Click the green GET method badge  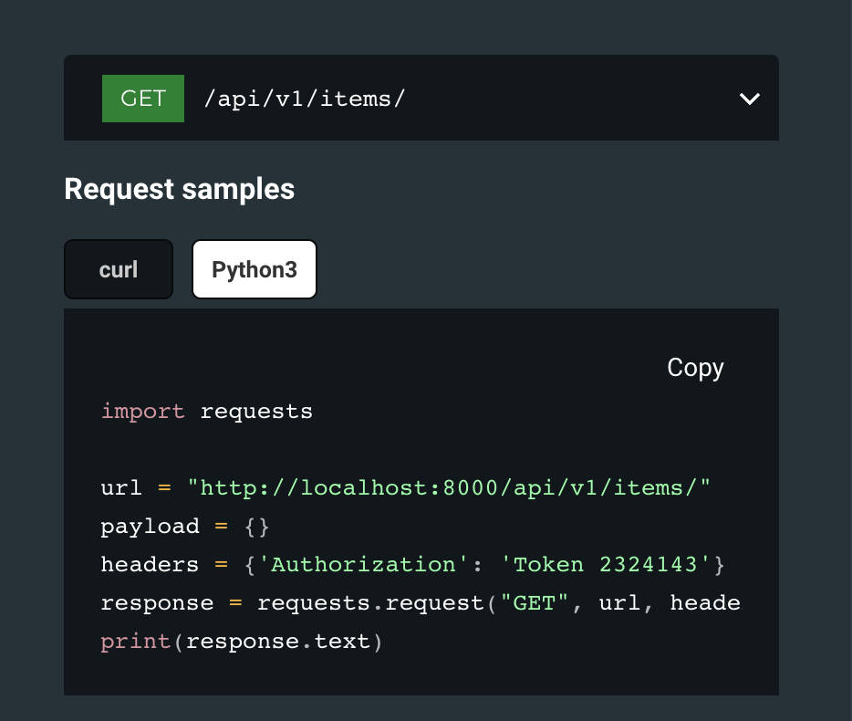coord(143,99)
